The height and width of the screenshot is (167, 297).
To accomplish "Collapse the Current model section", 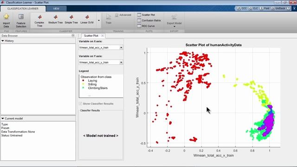I will coord(3,118).
